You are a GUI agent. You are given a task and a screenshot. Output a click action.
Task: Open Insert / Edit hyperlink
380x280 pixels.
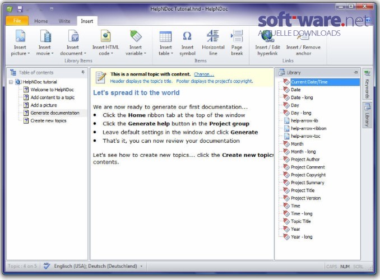point(267,43)
